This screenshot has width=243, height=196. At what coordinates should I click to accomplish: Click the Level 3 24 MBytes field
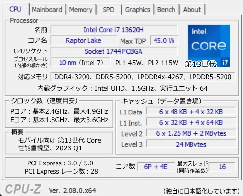(191, 144)
